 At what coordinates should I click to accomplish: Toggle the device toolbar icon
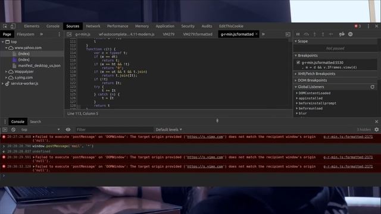[13, 26]
